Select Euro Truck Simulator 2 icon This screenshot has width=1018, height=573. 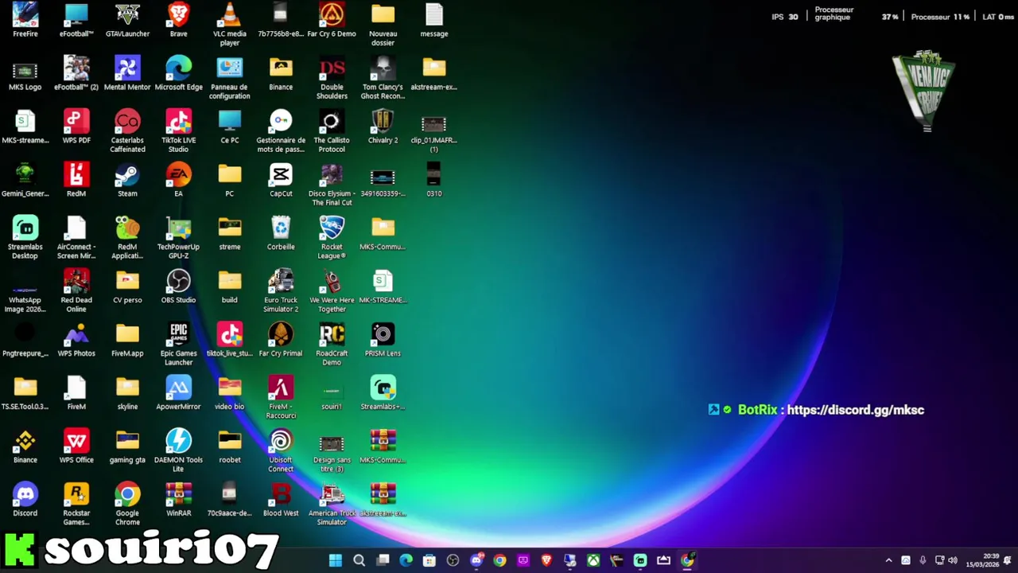tap(281, 291)
